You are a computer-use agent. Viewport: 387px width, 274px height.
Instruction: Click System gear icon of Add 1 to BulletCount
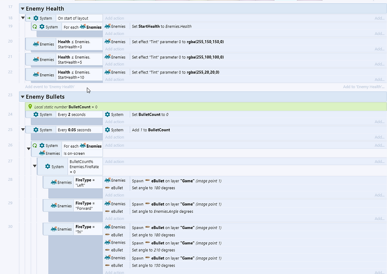click(107, 129)
